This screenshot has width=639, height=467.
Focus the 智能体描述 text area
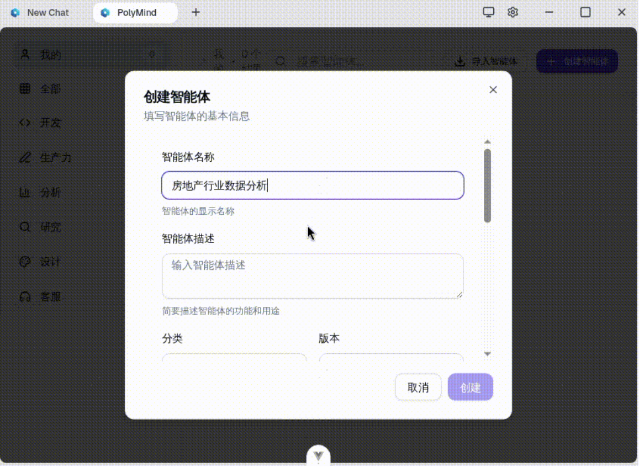[313, 276]
